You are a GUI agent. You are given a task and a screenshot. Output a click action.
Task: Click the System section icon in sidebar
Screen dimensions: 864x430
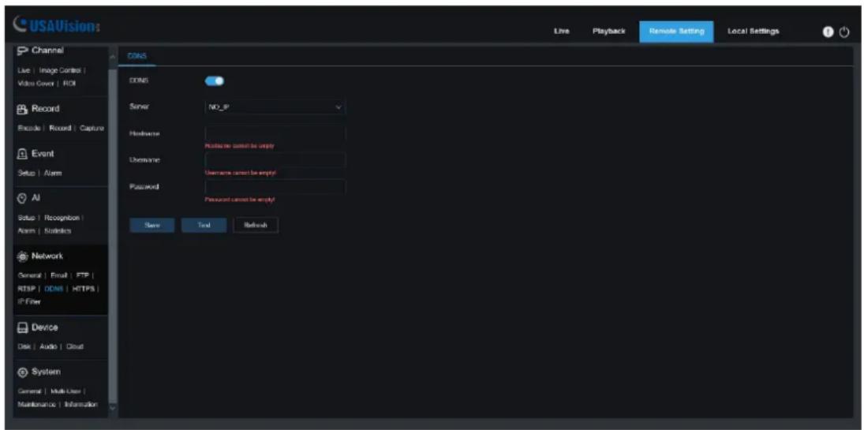[21, 371]
